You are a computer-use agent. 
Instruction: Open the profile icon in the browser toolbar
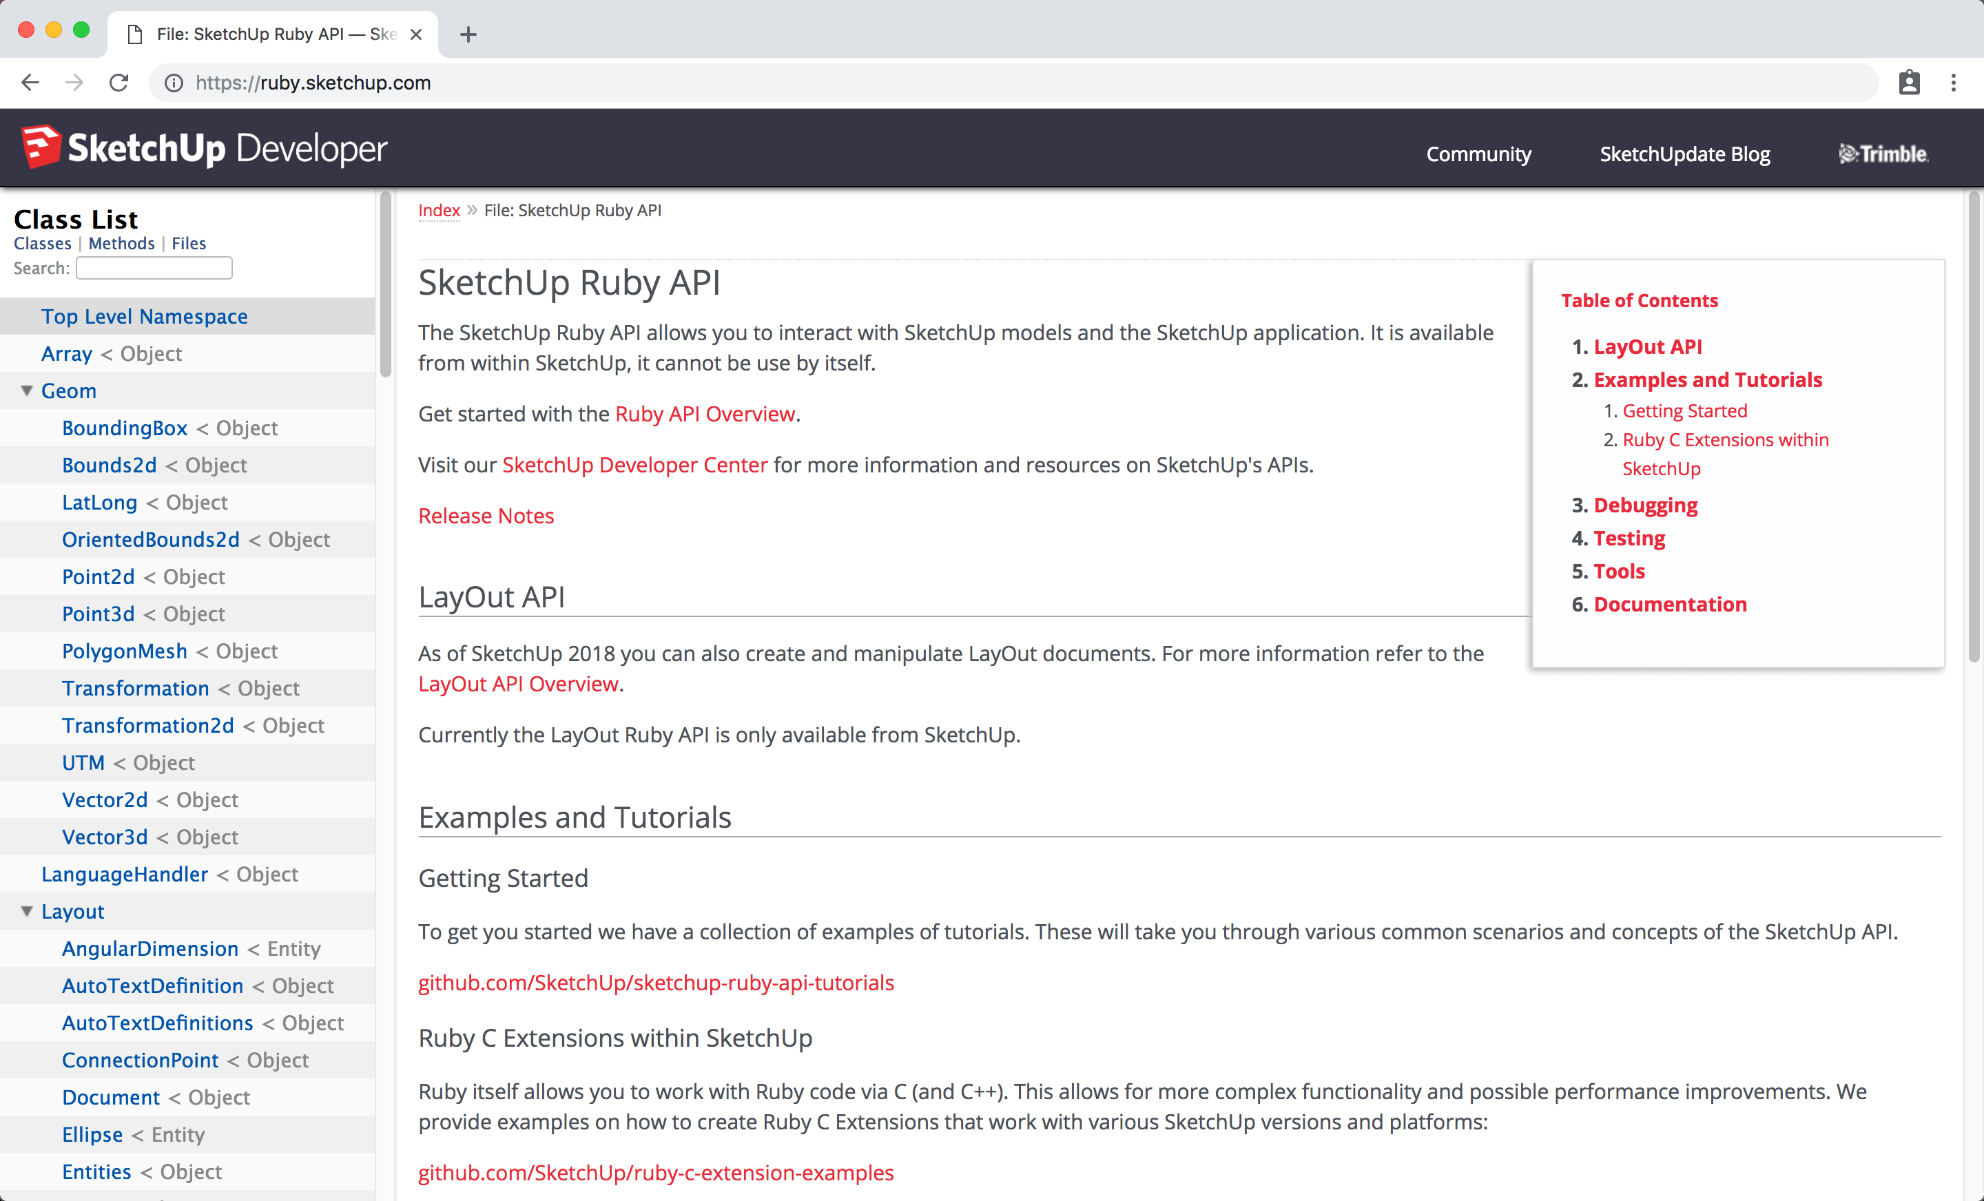click(x=1909, y=83)
